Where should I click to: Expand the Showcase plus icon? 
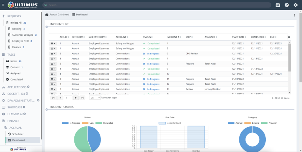[x=24, y=107]
